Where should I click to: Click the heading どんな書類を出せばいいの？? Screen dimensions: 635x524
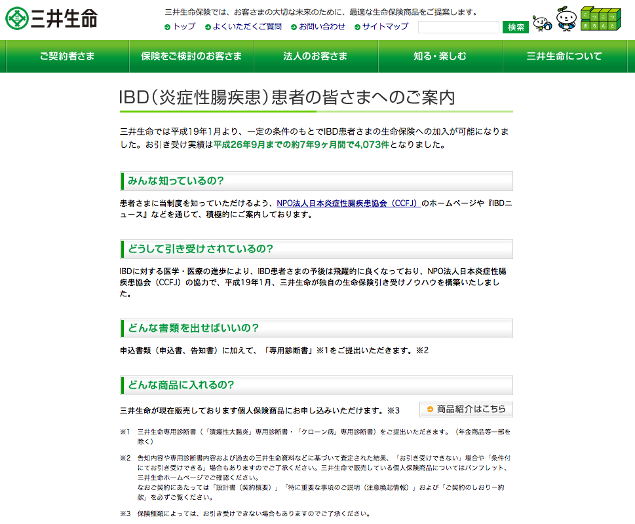click(193, 328)
